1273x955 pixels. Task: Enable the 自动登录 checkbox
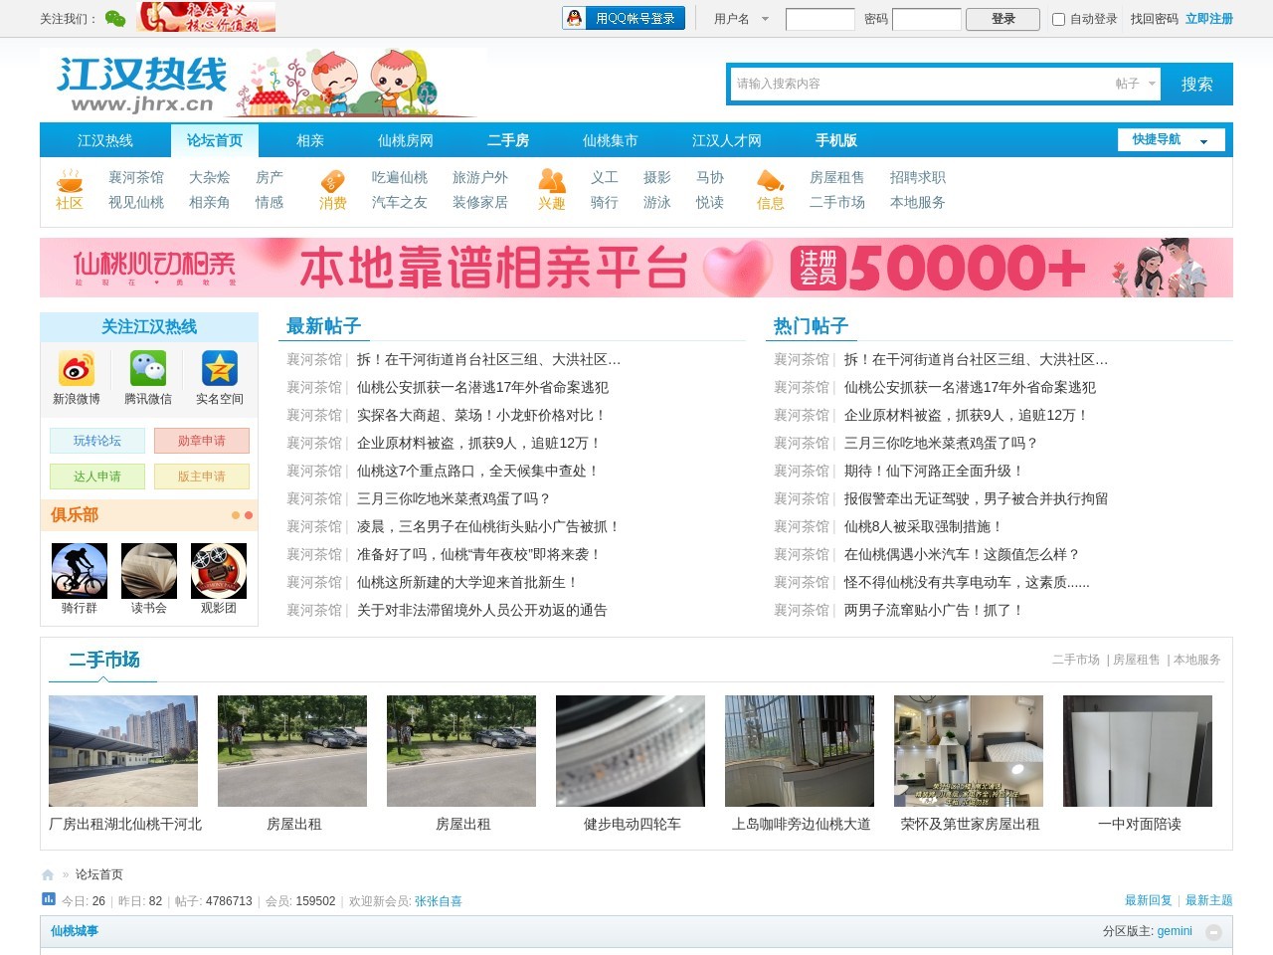(x=1057, y=19)
